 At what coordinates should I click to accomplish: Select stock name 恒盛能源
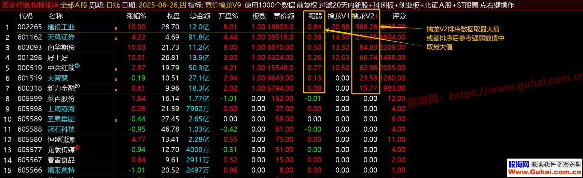coord(61,139)
